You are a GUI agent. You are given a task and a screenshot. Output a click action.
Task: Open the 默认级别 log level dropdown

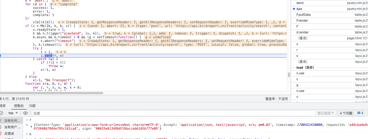(325, 113)
